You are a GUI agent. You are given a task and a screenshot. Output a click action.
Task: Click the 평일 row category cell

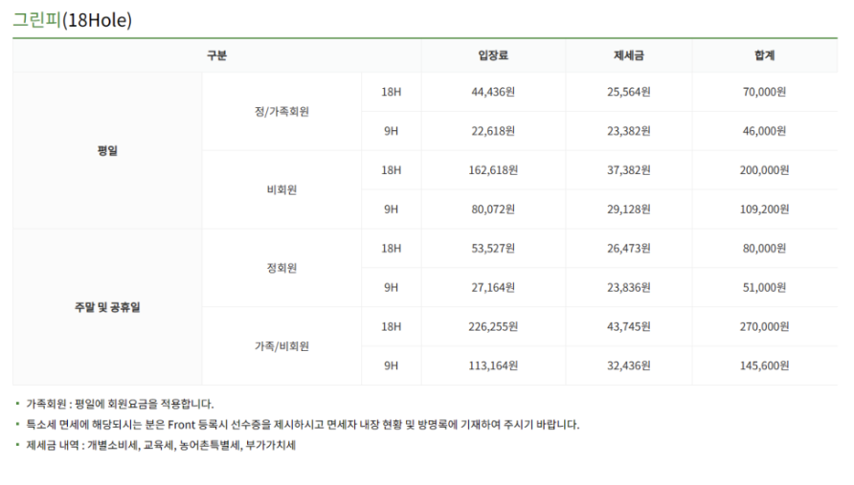point(107,151)
